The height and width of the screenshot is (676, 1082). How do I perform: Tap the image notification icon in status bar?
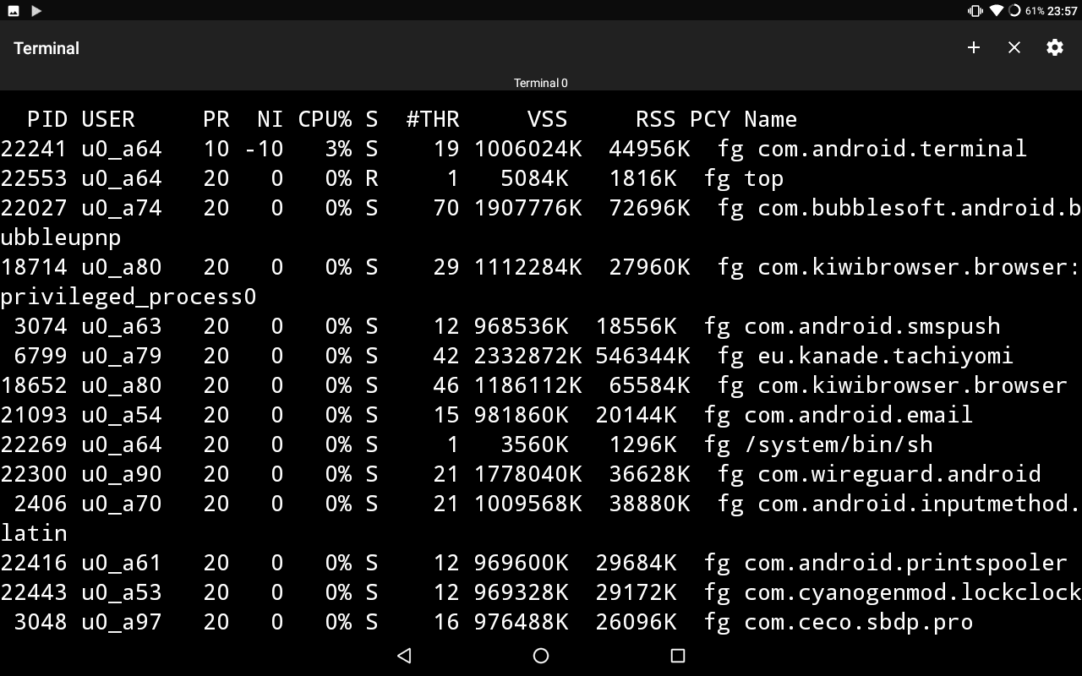click(14, 11)
